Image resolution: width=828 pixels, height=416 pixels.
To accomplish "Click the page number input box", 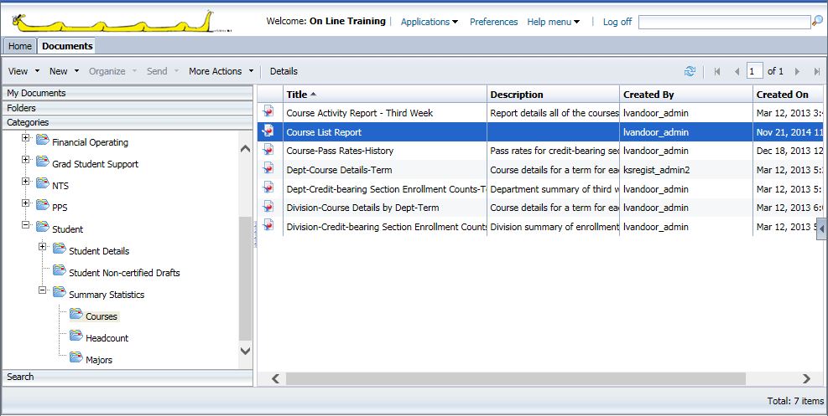I will point(755,71).
